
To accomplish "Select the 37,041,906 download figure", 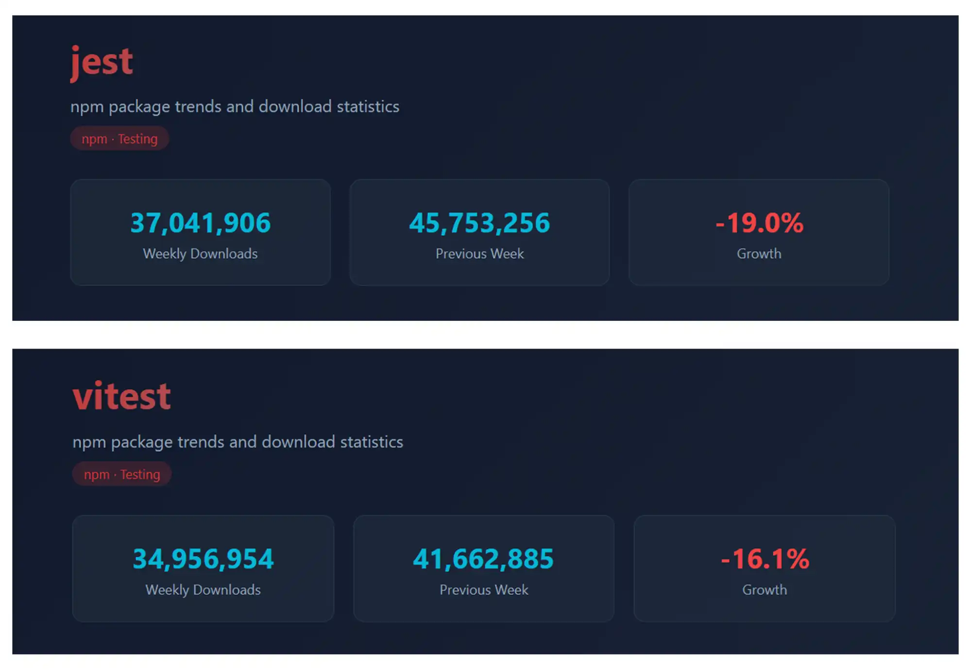I will point(200,223).
